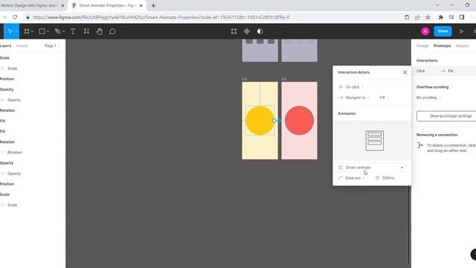476x268 pixels.
Task: Select the bottom Scale ellipse layer
Action: (x=12, y=205)
